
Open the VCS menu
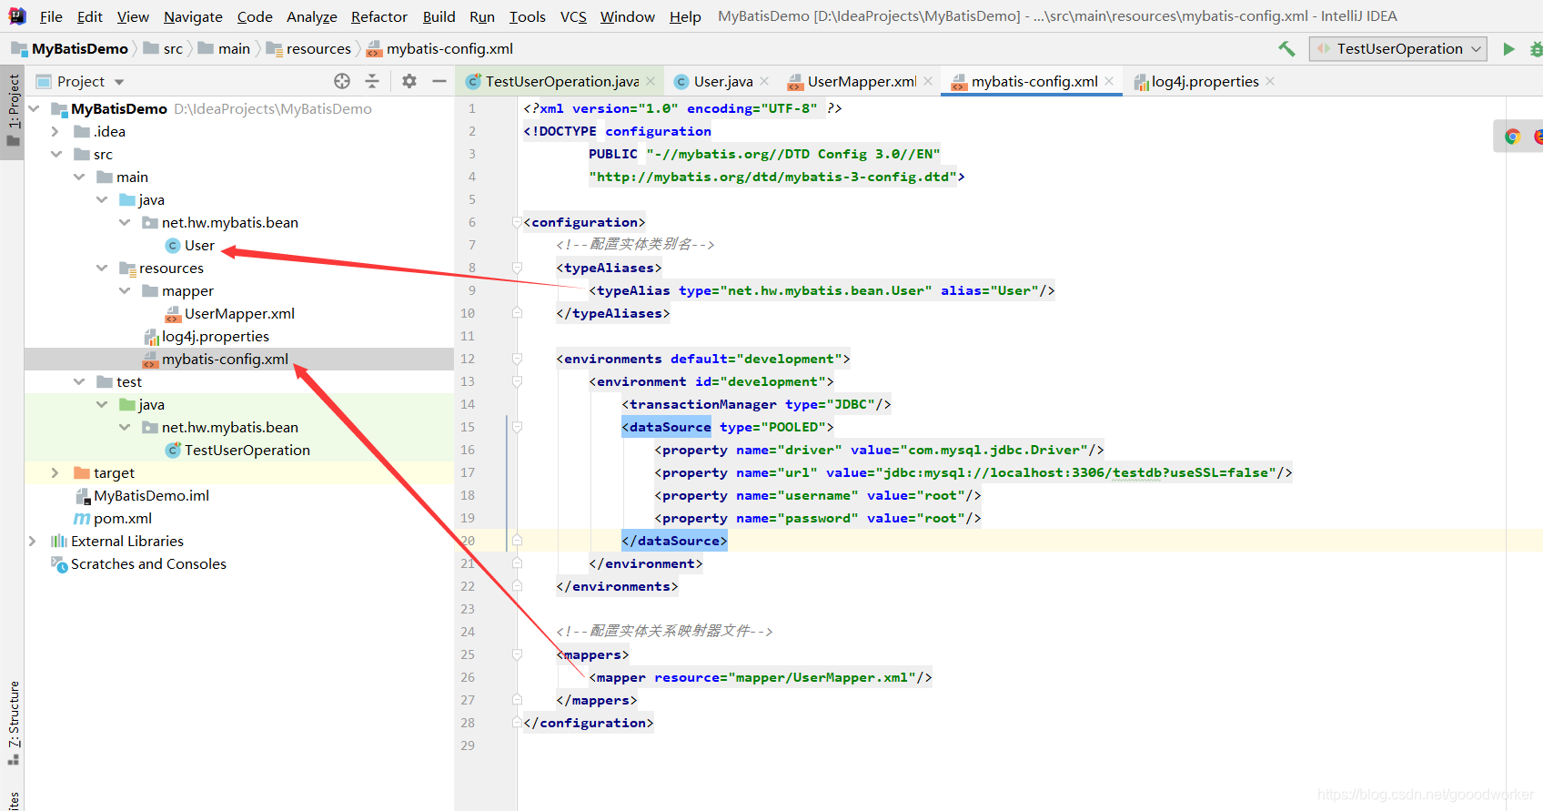click(x=573, y=16)
